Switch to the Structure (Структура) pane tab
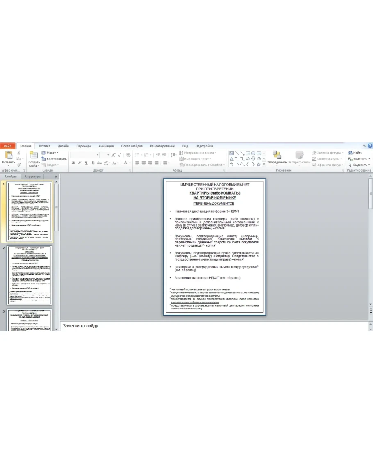373x474 pixels. coord(33,176)
